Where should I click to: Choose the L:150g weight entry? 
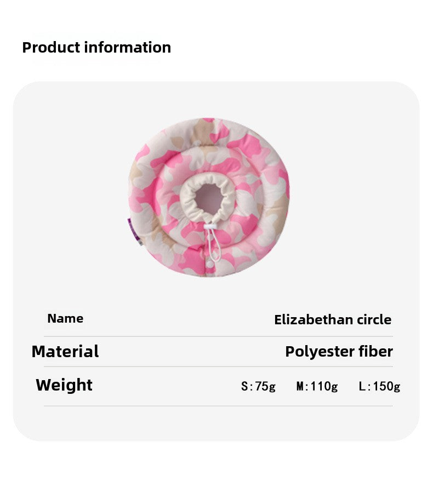point(379,386)
